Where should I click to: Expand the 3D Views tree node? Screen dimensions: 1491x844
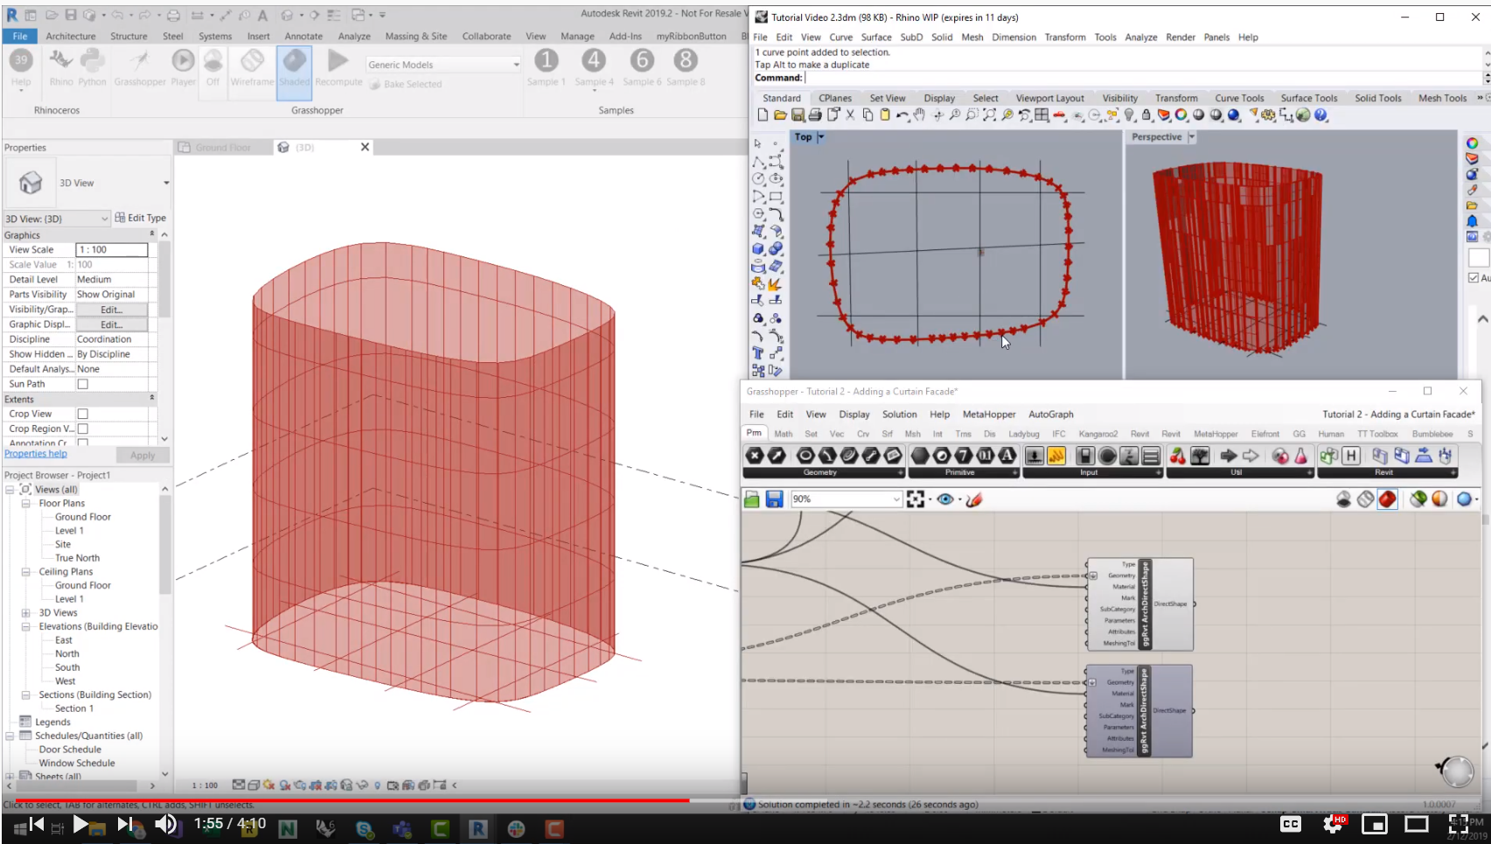click(x=26, y=612)
